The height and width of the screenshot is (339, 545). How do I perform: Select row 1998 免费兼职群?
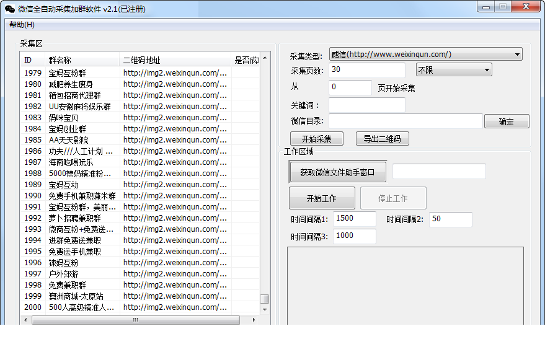pyautogui.click(x=140, y=285)
